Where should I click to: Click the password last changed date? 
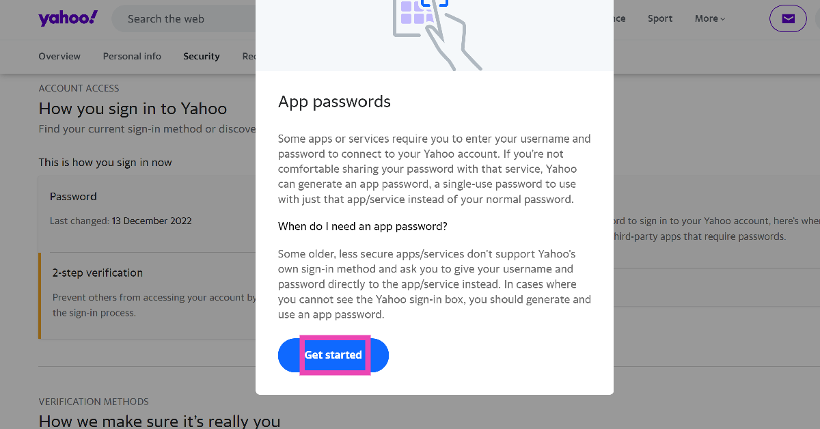pos(152,221)
